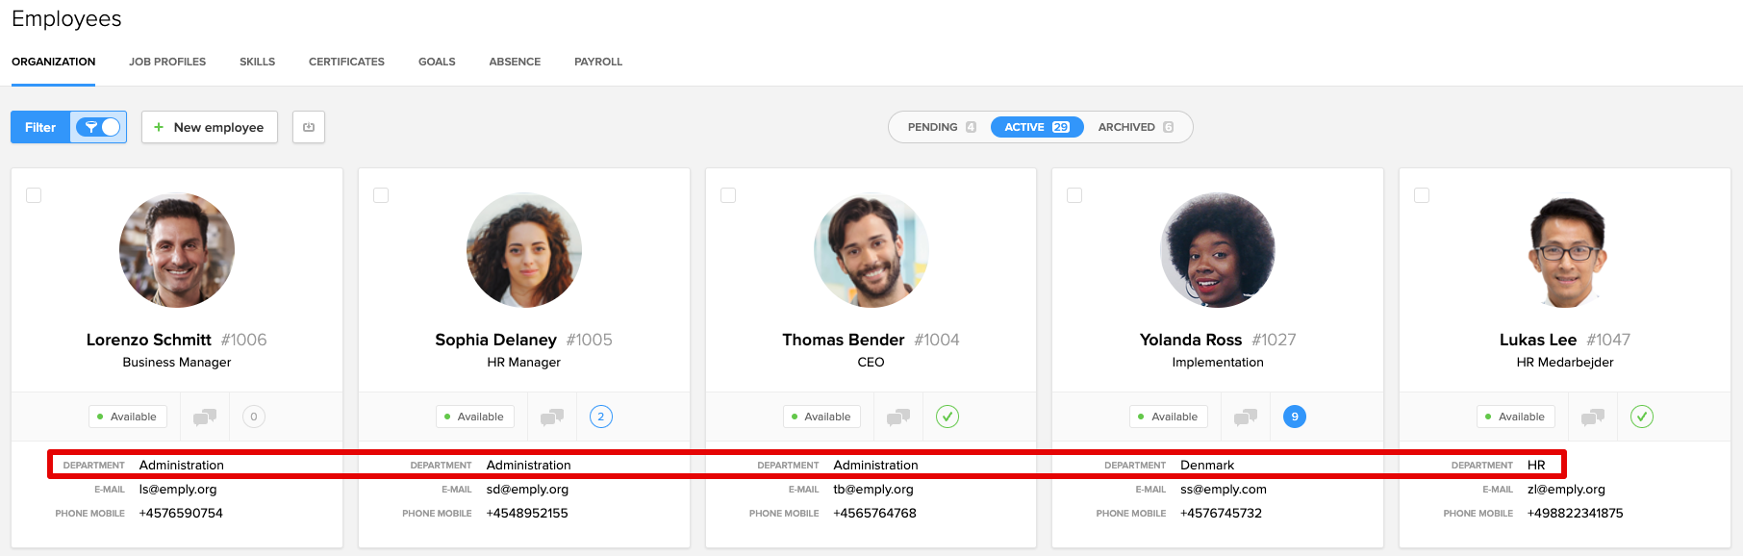1743x556 pixels.
Task: Expand Yolanda Ross's Available status selector
Action: [x=1169, y=417]
